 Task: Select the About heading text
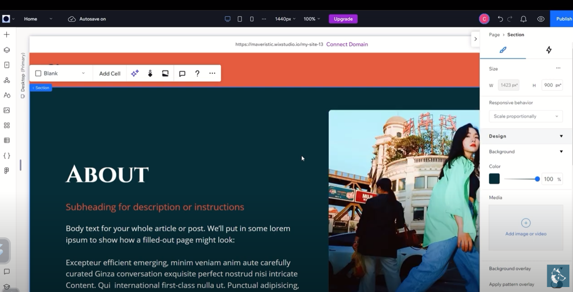click(x=107, y=174)
